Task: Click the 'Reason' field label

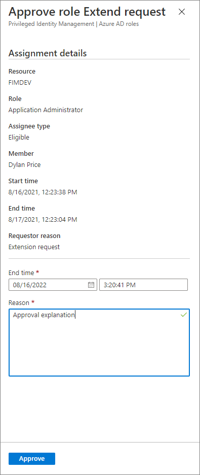Action: point(19,302)
